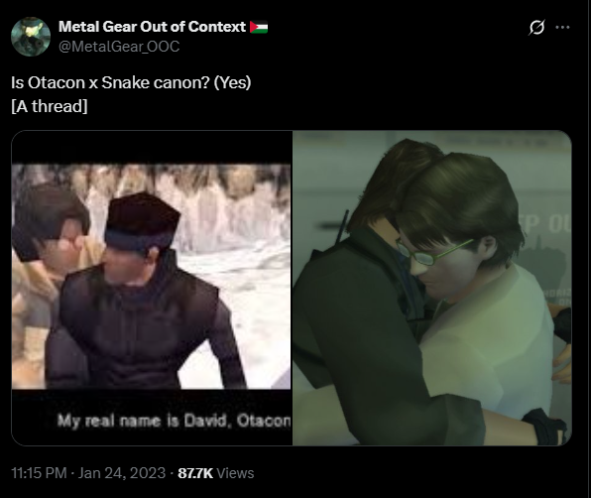Click the Metal Gear Out of Context display name
Viewport: 591px width, 498px height.
coord(152,27)
